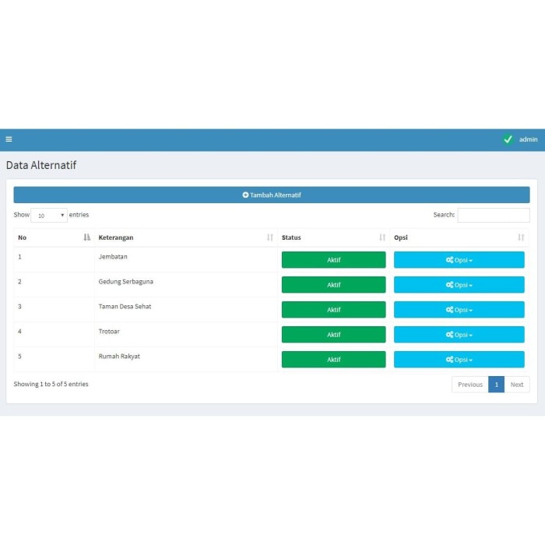Viewport: 545px width, 545px height.
Task: Open Opsi dropdown for Rumah Rakyat row
Action: click(x=459, y=360)
